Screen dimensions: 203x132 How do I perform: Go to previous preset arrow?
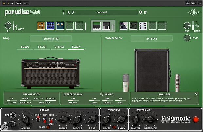69,12
